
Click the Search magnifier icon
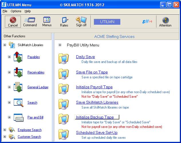pyautogui.click(x=19, y=103)
